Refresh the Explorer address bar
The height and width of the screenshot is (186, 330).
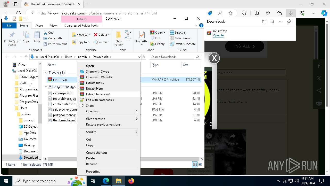tap(144, 57)
